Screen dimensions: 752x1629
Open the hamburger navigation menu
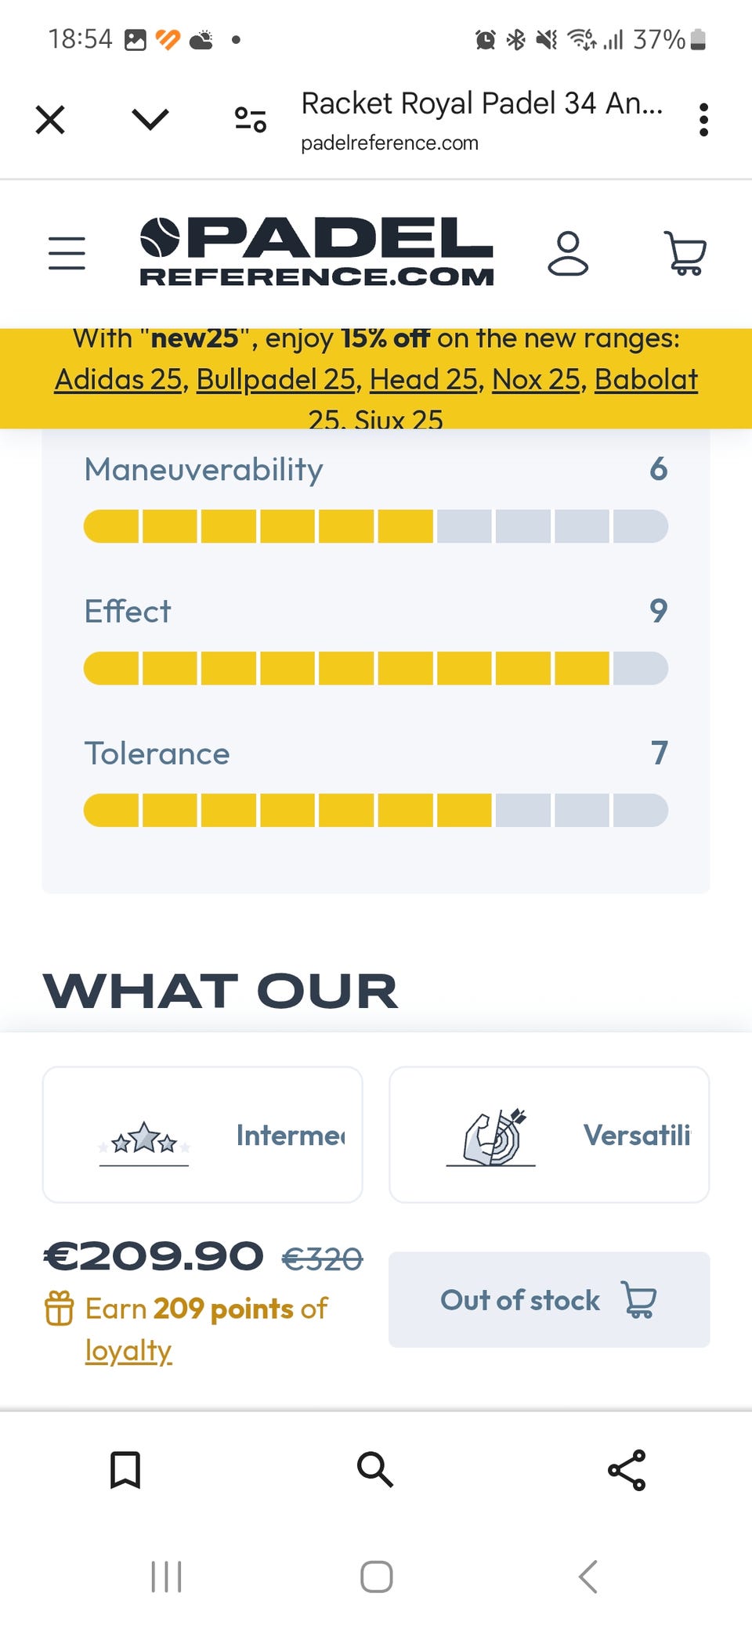click(x=67, y=253)
